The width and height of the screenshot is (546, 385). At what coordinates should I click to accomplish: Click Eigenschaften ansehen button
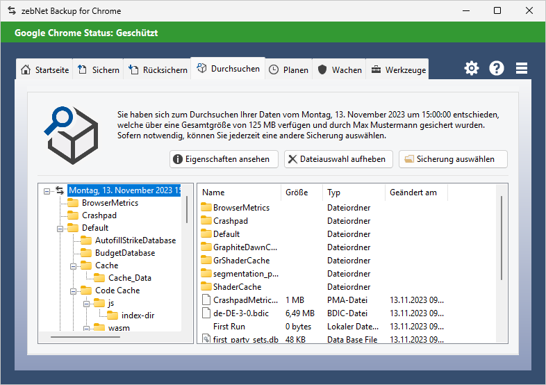224,159
